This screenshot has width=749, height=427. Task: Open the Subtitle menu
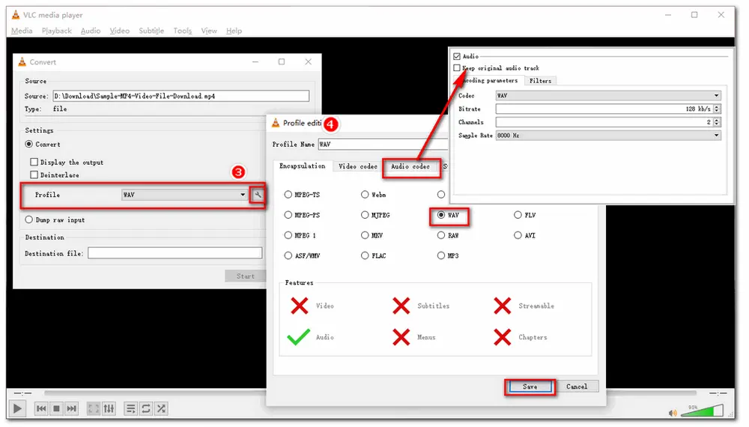(x=151, y=31)
